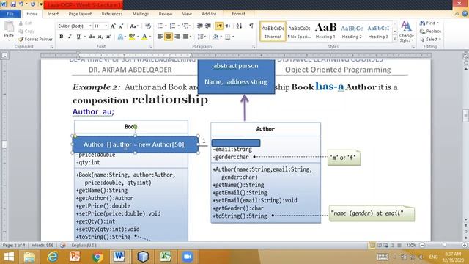The height and width of the screenshot is (264, 469).
Task: Click the Paste icon
Action: point(9,27)
